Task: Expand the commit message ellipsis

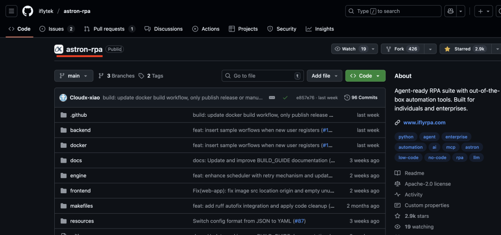Action: click(272, 98)
